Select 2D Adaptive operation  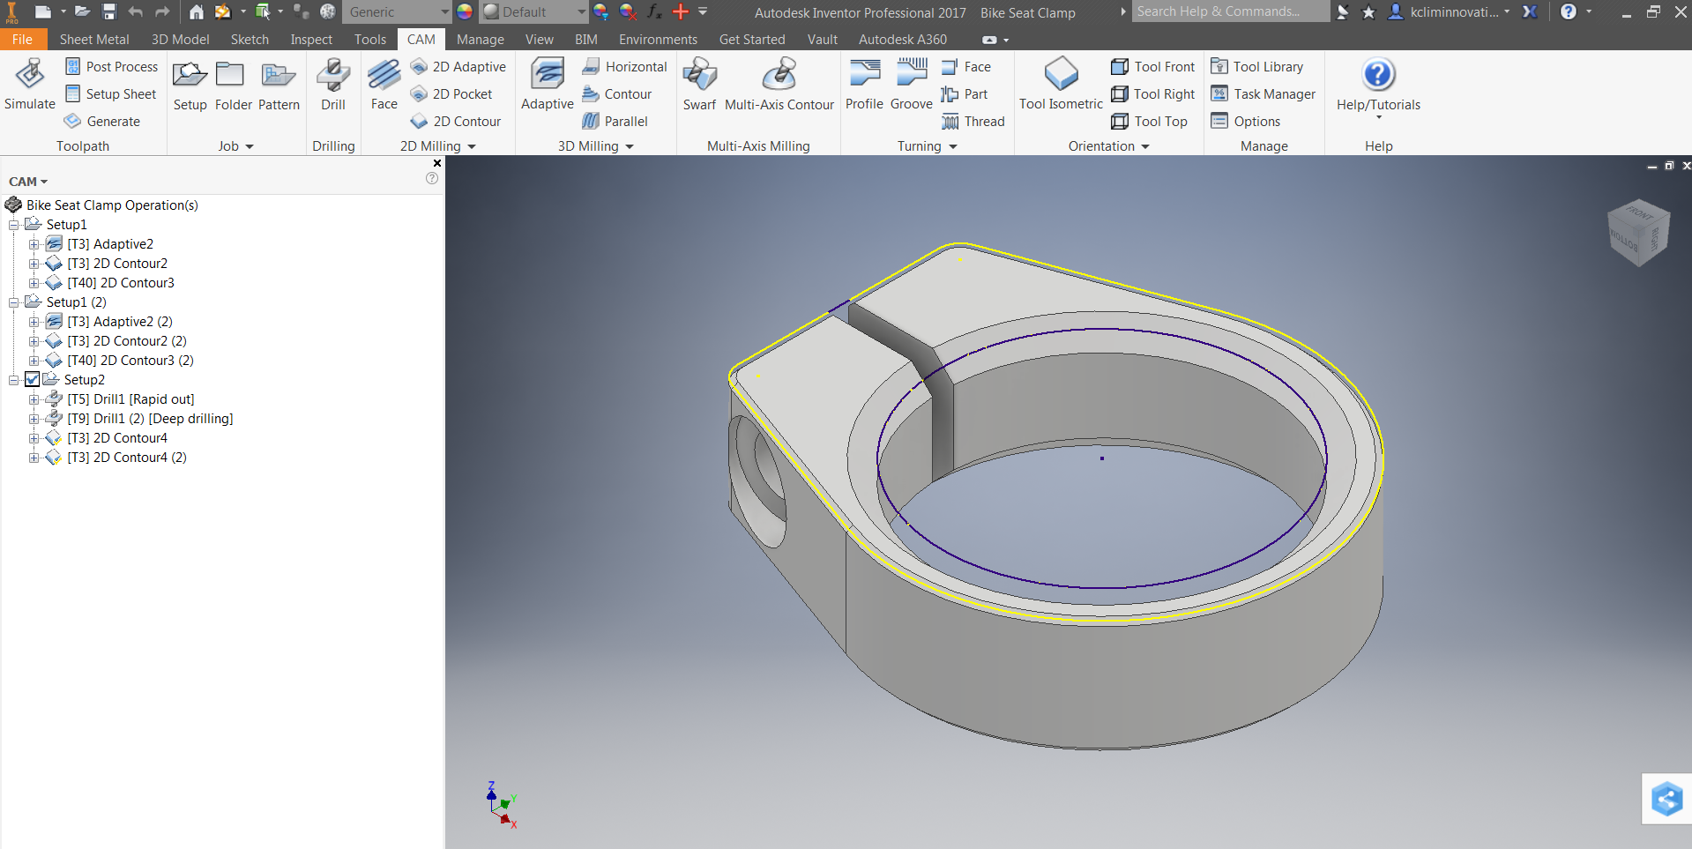(458, 67)
